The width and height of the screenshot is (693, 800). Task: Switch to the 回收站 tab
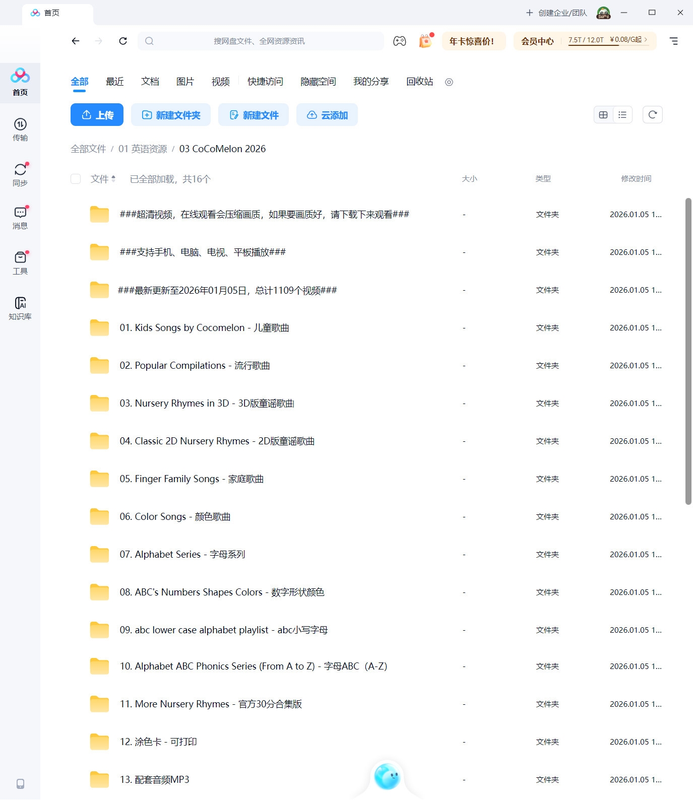(419, 82)
